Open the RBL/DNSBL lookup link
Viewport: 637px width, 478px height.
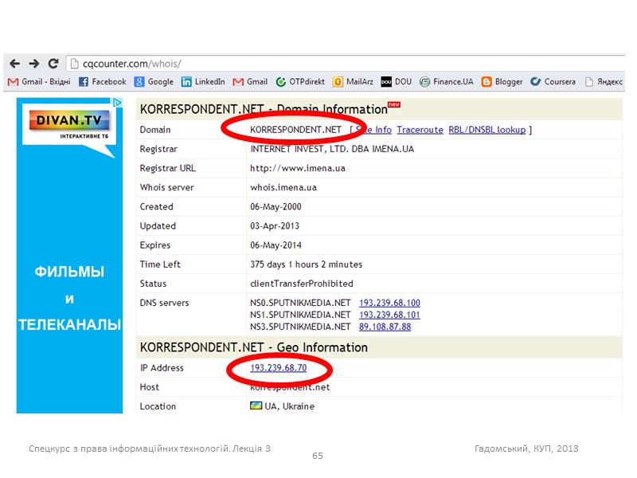pyautogui.click(x=487, y=130)
